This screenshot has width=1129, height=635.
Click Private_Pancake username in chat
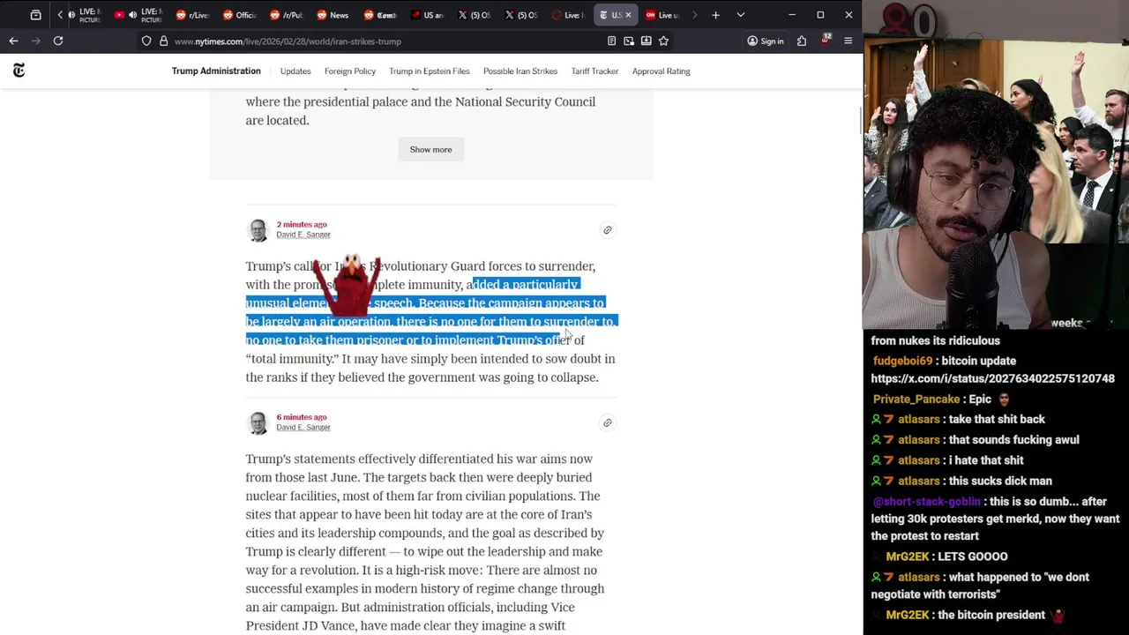click(x=916, y=399)
